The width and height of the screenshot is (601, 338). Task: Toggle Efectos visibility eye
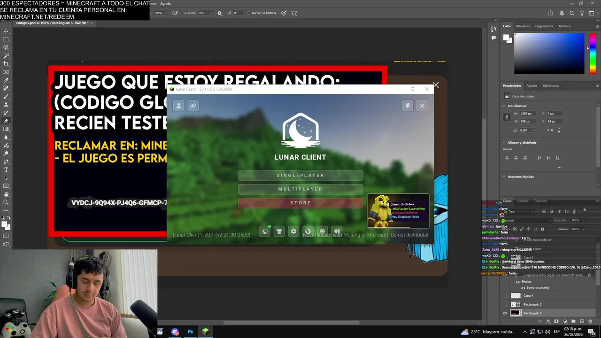pyautogui.click(x=518, y=282)
